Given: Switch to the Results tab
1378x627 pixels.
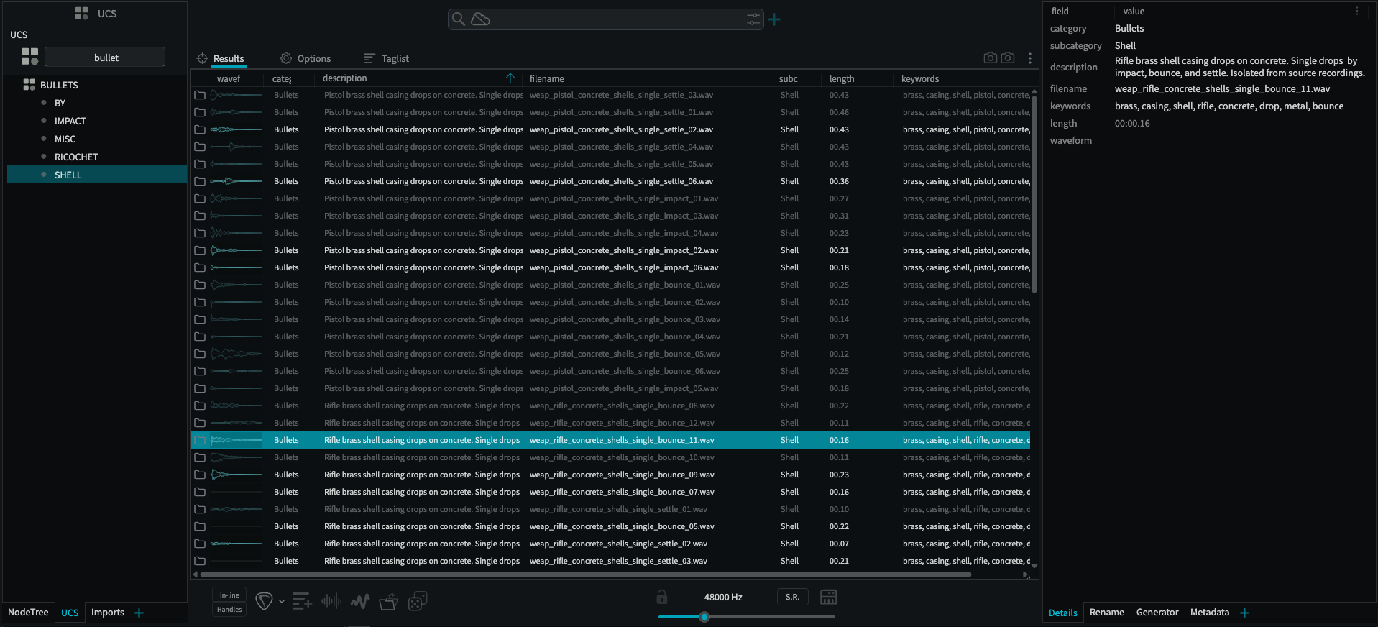Looking at the screenshot, I should click(x=229, y=58).
